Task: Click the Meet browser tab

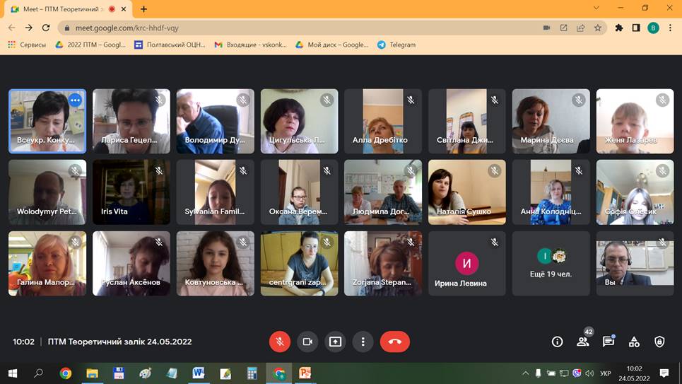Action: point(64,9)
